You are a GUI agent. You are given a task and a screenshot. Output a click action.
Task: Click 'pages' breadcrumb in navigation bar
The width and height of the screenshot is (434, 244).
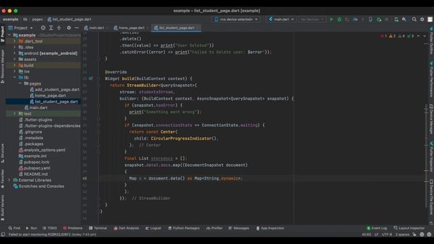coord(37,20)
